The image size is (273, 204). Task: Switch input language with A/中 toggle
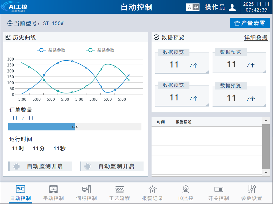[193, 7]
